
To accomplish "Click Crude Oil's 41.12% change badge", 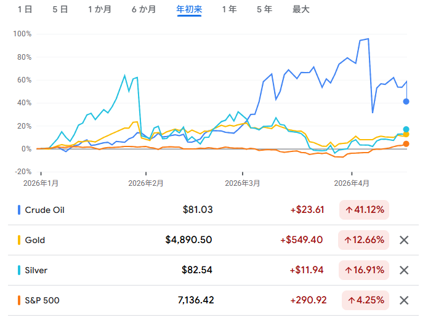I will [364, 210].
